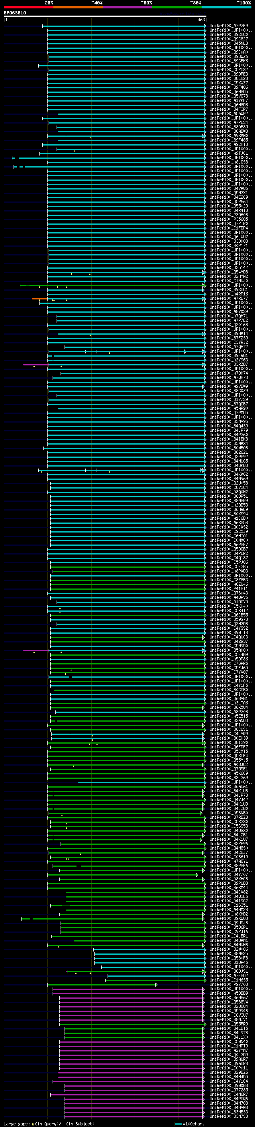Click the label UniRef100_B5AH80
Image resolution: width=255 pixels, height=1127 pixels.
click(x=229, y=650)
